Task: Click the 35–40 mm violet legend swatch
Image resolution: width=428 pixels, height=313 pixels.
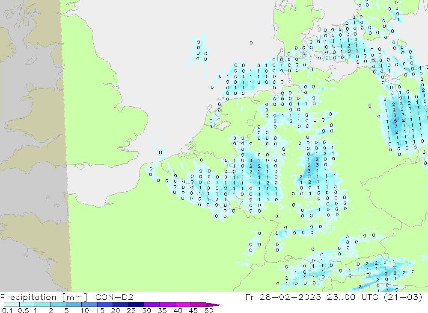Action: 167,304
